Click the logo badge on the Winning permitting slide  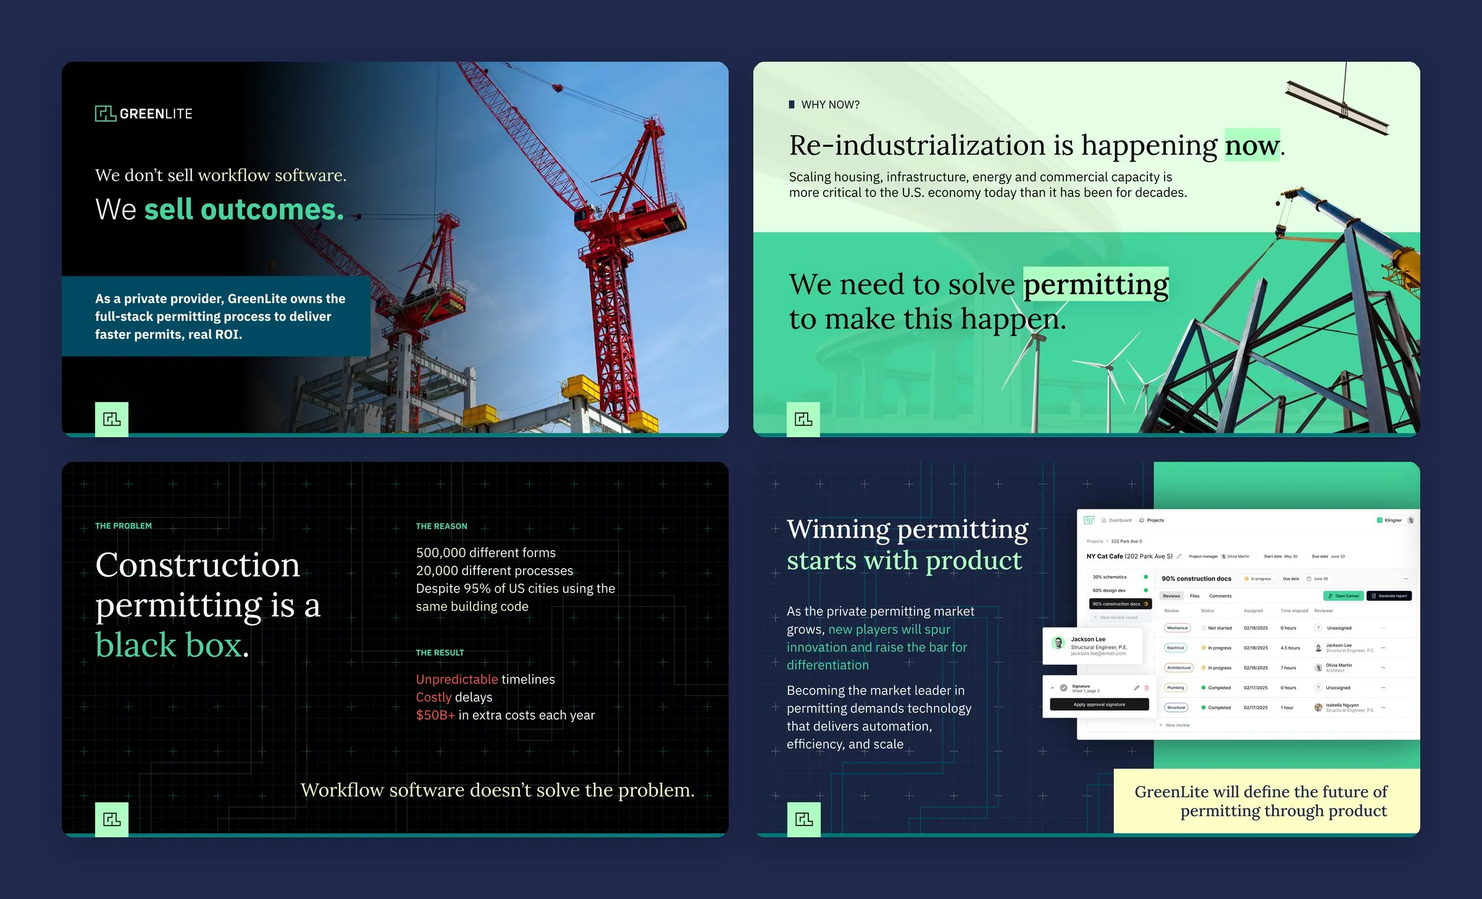(804, 819)
